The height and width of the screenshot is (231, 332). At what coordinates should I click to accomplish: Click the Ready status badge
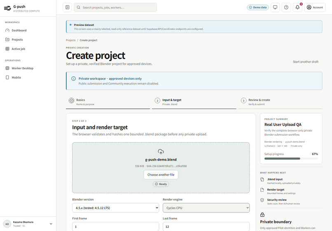(161, 184)
